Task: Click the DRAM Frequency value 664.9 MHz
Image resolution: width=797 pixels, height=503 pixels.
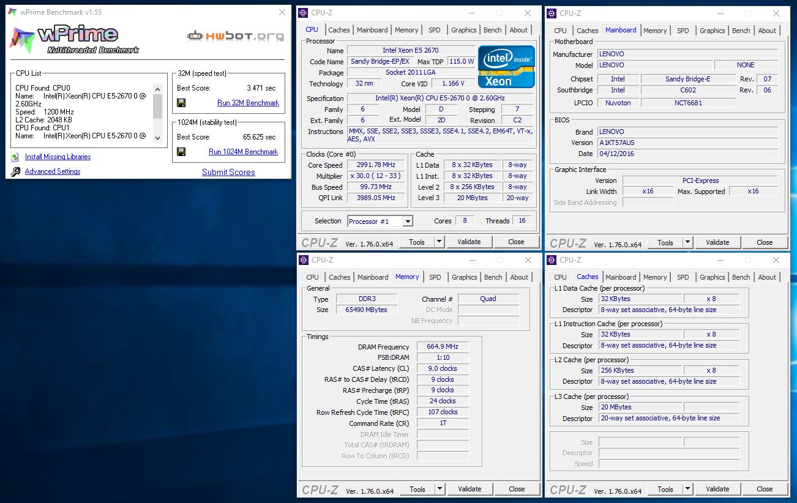Action: tap(443, 346)
